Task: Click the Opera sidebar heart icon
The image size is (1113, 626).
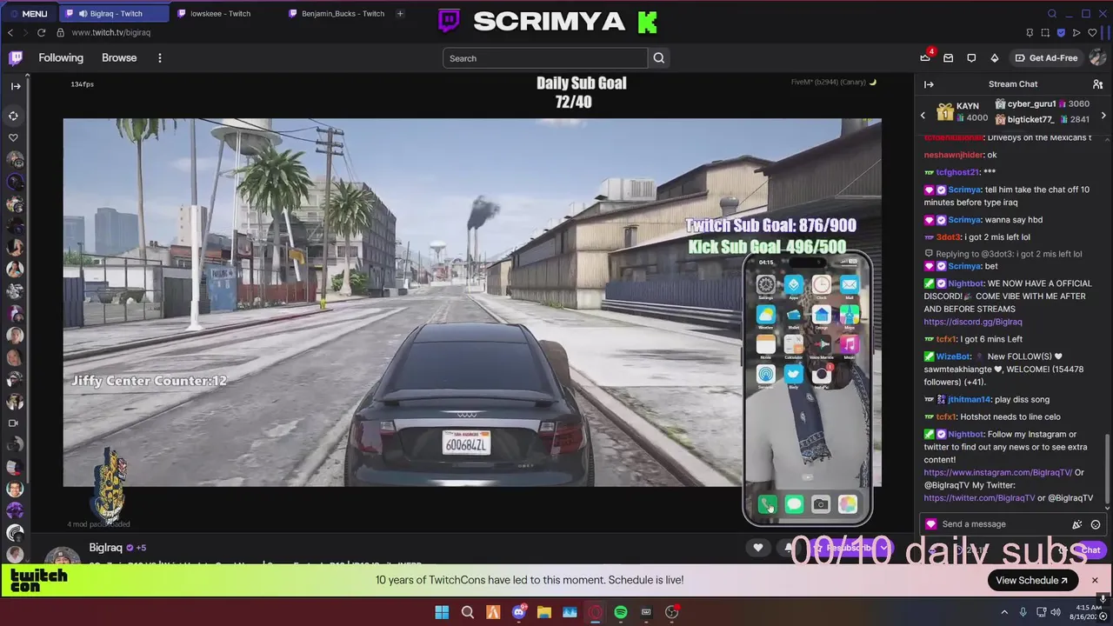Action: click(x=13, y=137)
